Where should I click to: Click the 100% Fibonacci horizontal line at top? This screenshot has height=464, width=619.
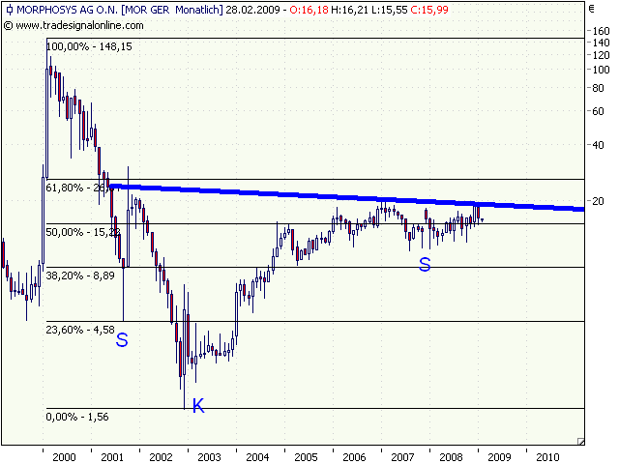click(315, 39)
